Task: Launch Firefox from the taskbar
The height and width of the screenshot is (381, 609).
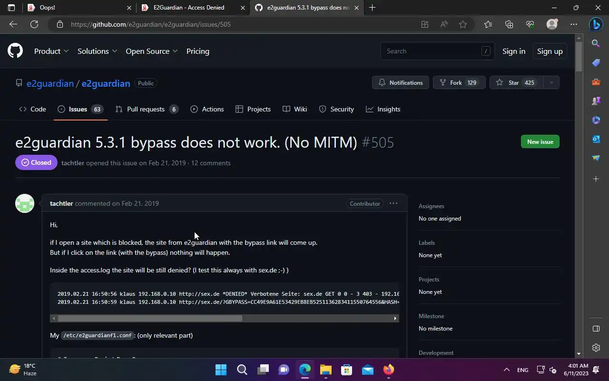Action: [388, 370]
